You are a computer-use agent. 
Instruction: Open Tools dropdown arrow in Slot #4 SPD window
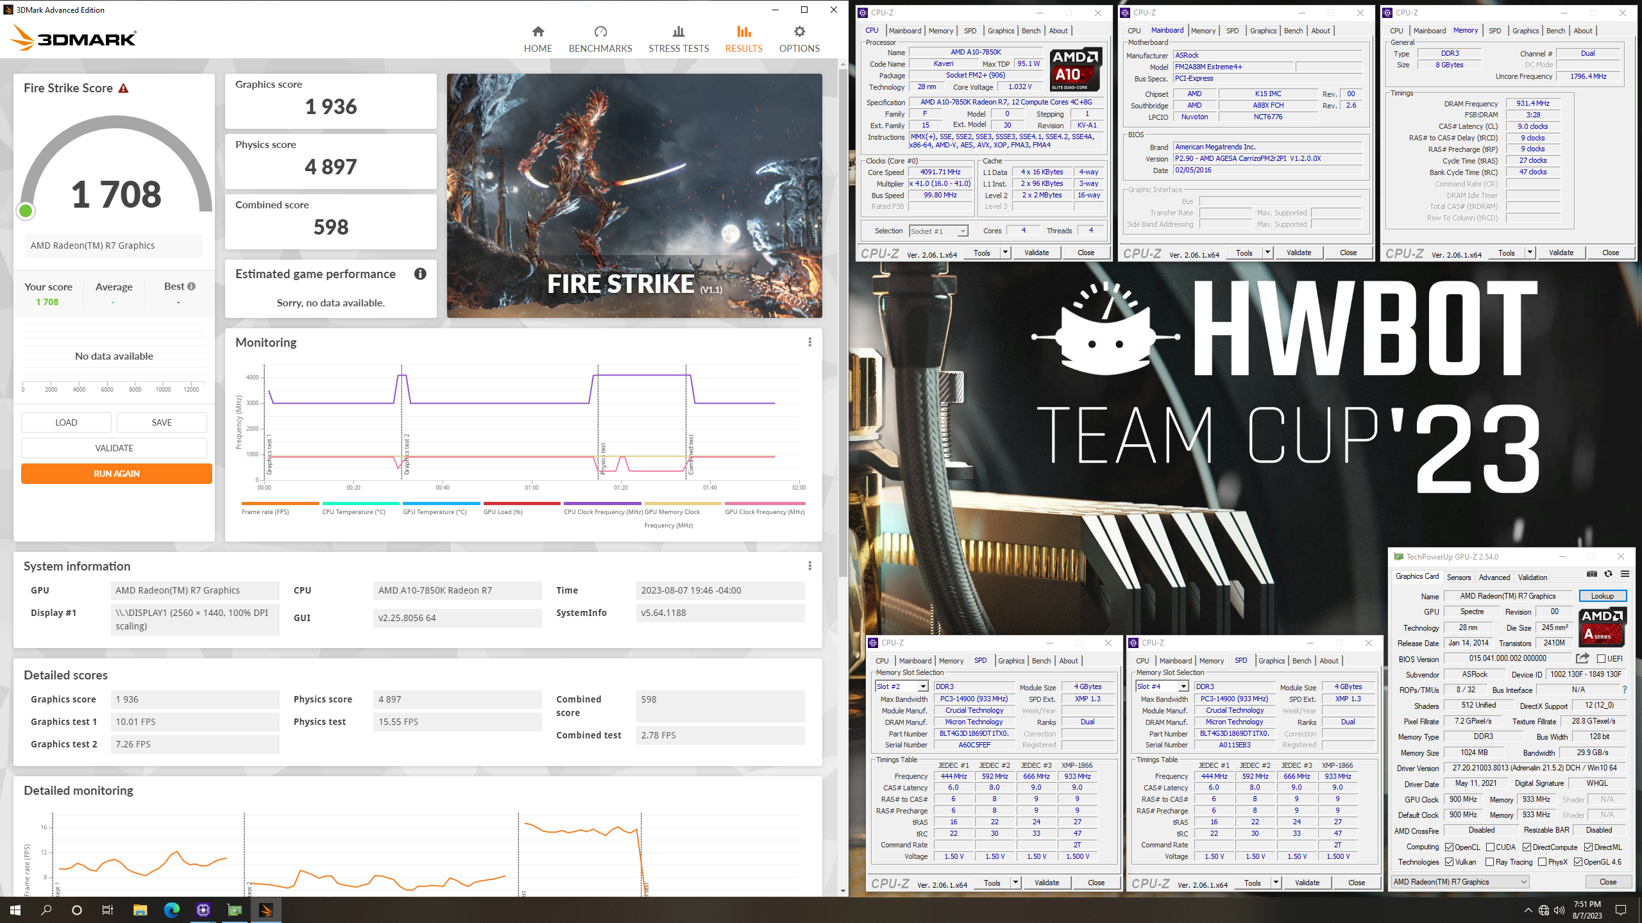(1276, 883)
